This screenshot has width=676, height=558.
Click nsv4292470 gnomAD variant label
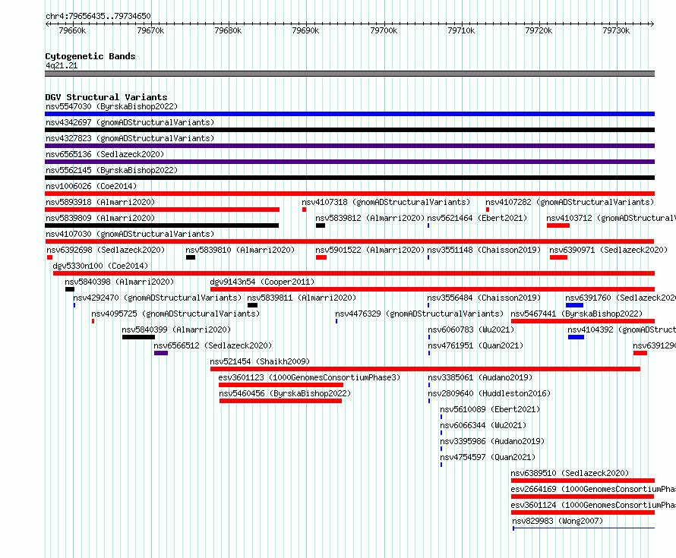[157, 298]
